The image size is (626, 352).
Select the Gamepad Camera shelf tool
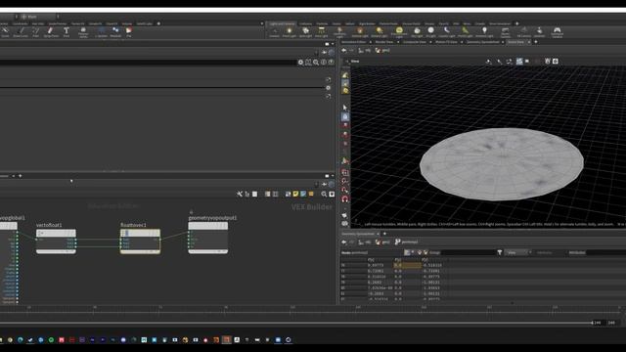coord(557,32)
